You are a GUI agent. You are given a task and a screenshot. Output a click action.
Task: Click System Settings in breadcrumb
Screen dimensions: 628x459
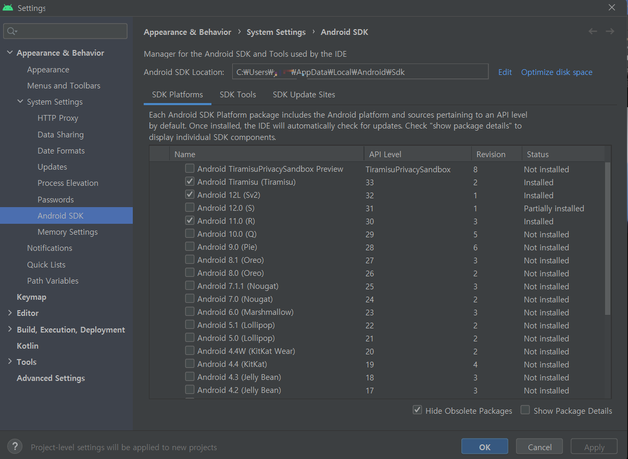tap(276, 32)
